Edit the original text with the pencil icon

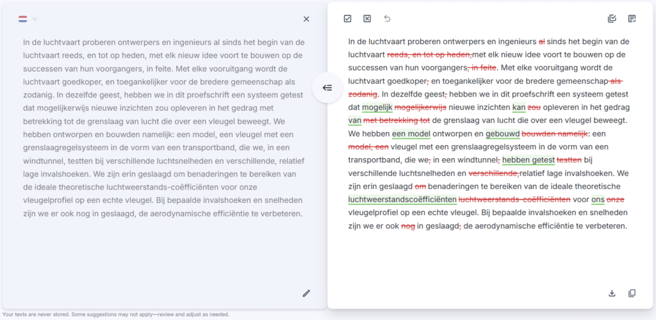(x=306, y=293)
